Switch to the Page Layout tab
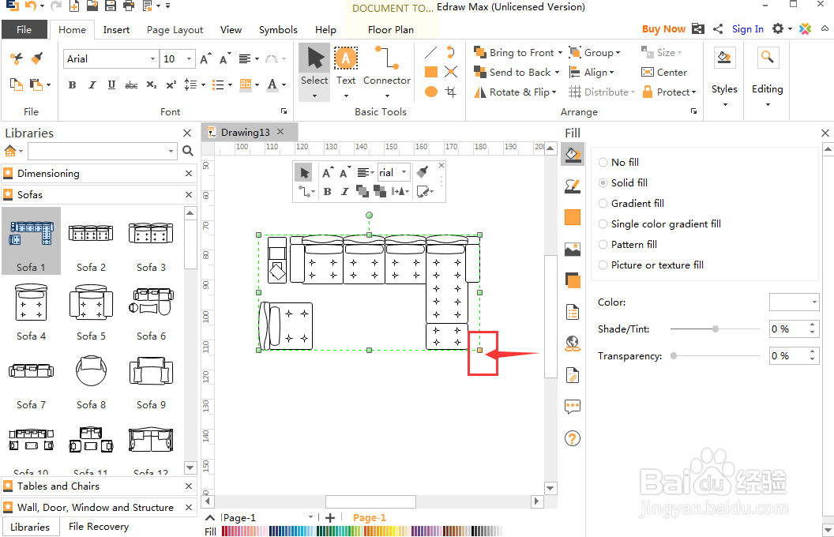 [x=175, y=30]
